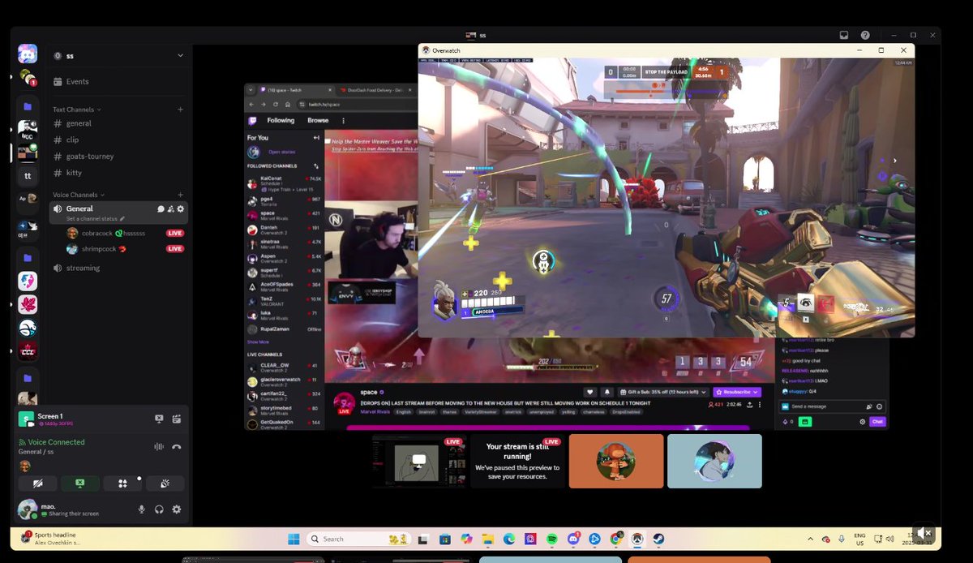The image size is (973, 563).
Task: Open Steam from the taskbar
Action: pos(658,539)
